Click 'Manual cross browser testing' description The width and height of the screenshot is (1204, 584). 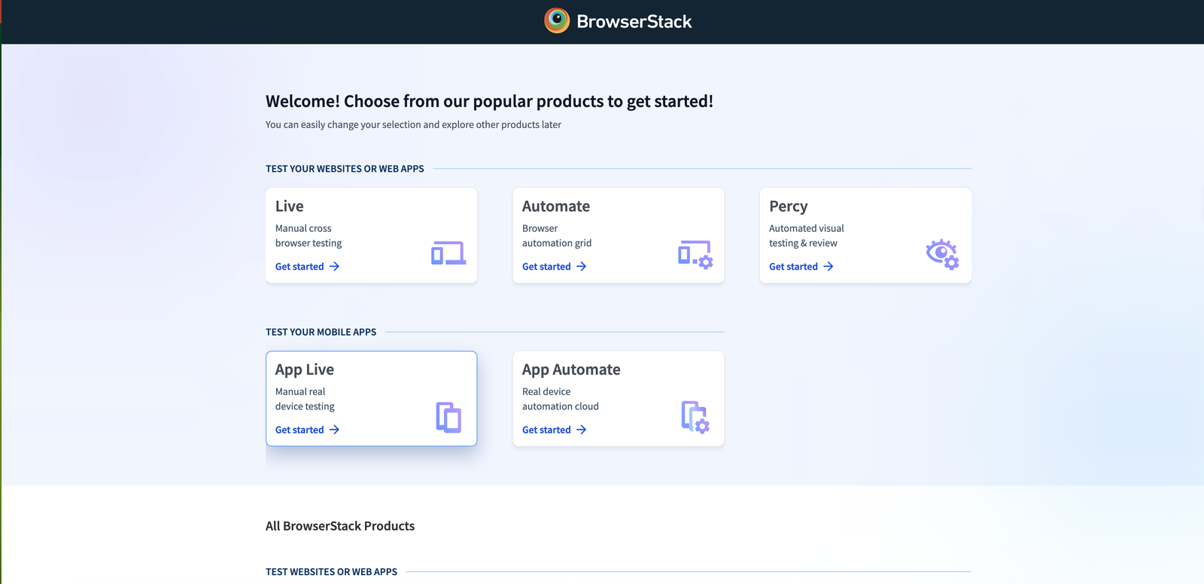click(309, 236)
